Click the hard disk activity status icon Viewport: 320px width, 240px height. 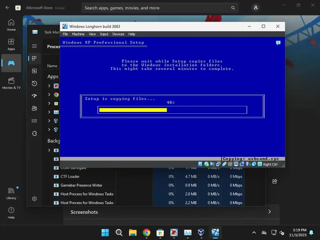[x=200, y=164]
